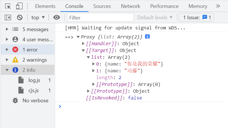Image resolution: width=228 pixels, height=128 pixels.
Task: Toggle the console sidebar panel icon
Action: (x=8, y=18)
